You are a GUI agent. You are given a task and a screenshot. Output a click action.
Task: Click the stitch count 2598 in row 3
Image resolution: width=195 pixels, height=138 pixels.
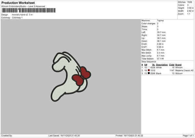click(x=153, y=74)
